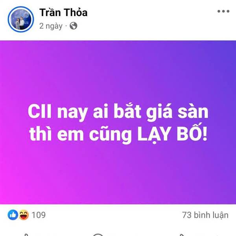Tap the partially visible comment bubble icon

point(98,235)
